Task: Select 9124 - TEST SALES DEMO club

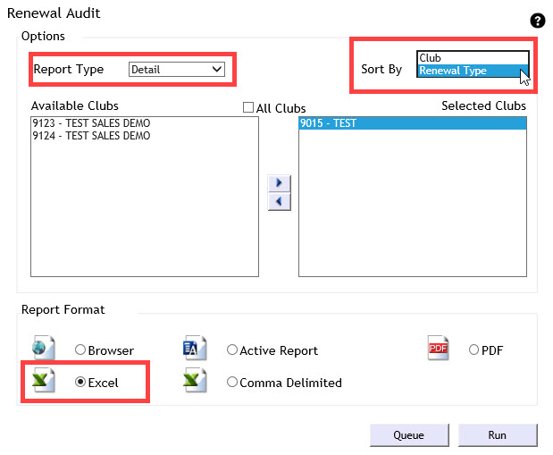Action: coord(90,136)
